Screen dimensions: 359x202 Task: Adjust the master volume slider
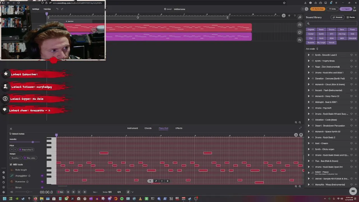(x=27, y=192)
